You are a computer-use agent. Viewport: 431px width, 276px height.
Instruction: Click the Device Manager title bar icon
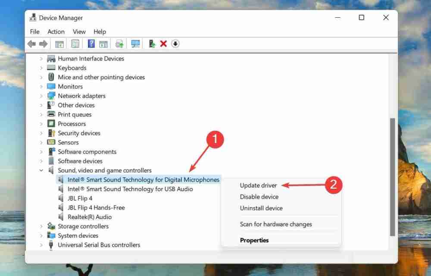tap(33, 17)
